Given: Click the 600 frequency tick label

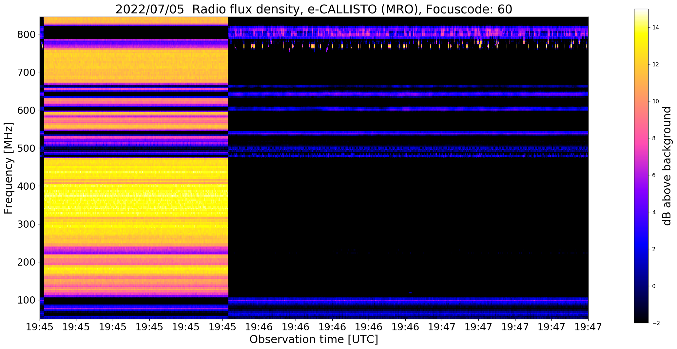Looking at the screenshot, I should click(x=26, y=110).
